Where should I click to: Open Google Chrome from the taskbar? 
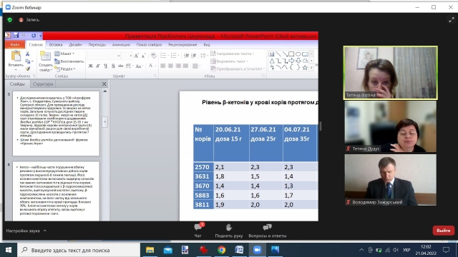coord(221,250)
